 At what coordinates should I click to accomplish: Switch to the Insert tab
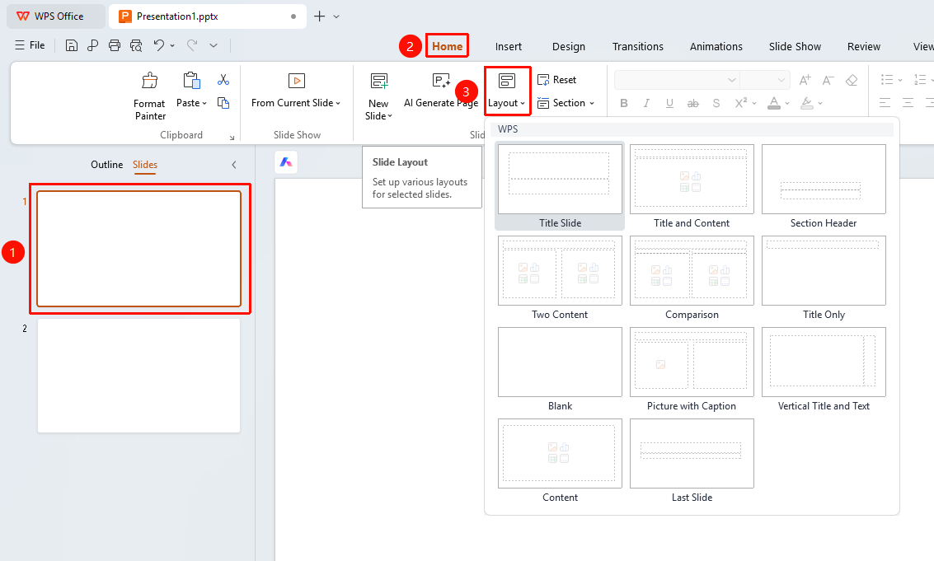pyautogui.click(x=508, y=46)
